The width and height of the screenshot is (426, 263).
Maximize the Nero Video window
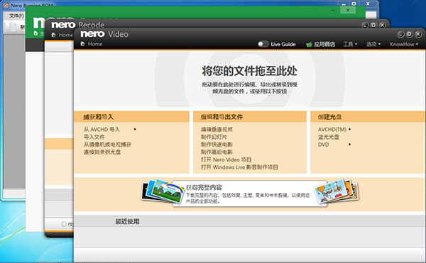click(x=410, y=34)
